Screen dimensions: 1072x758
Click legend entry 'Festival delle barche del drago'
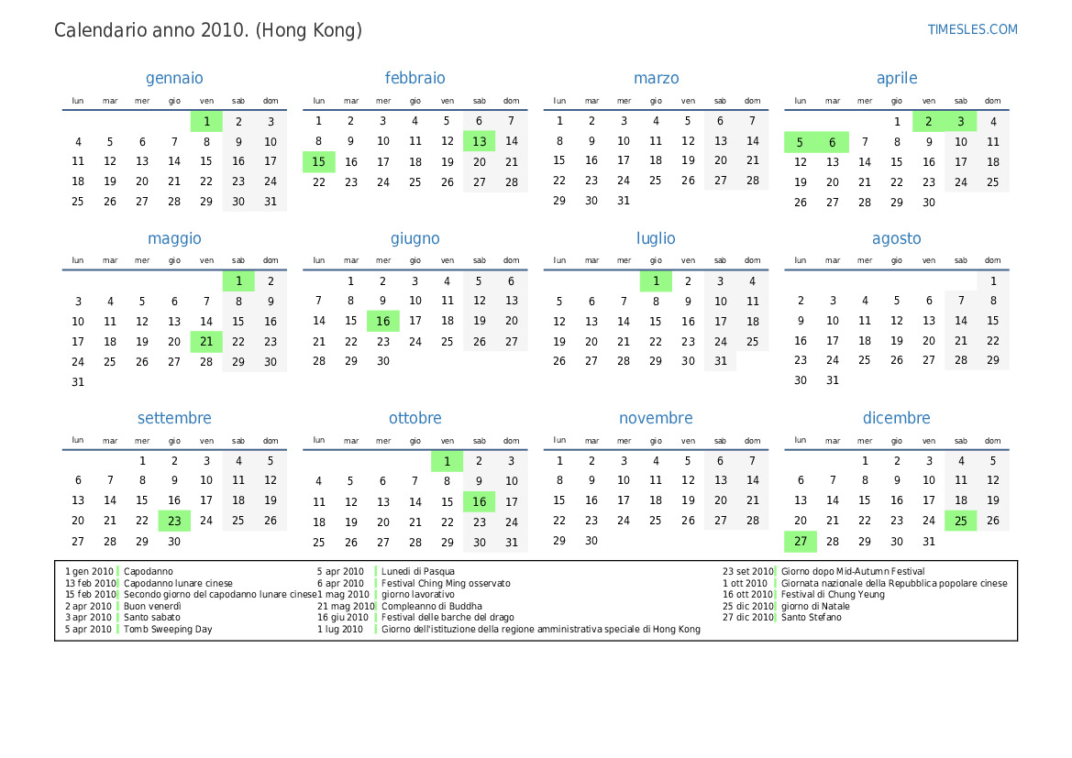click(x=448, y=617)
